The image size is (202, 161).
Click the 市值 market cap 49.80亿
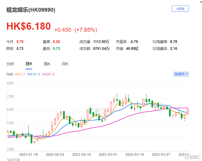tap(132, 49)
